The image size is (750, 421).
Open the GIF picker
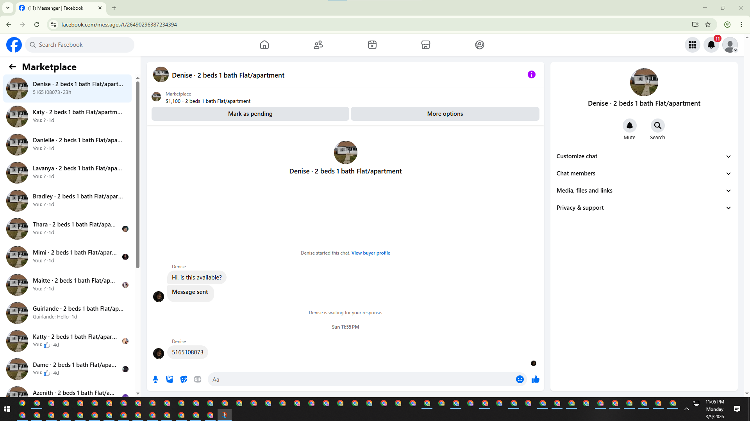point(198,379)
